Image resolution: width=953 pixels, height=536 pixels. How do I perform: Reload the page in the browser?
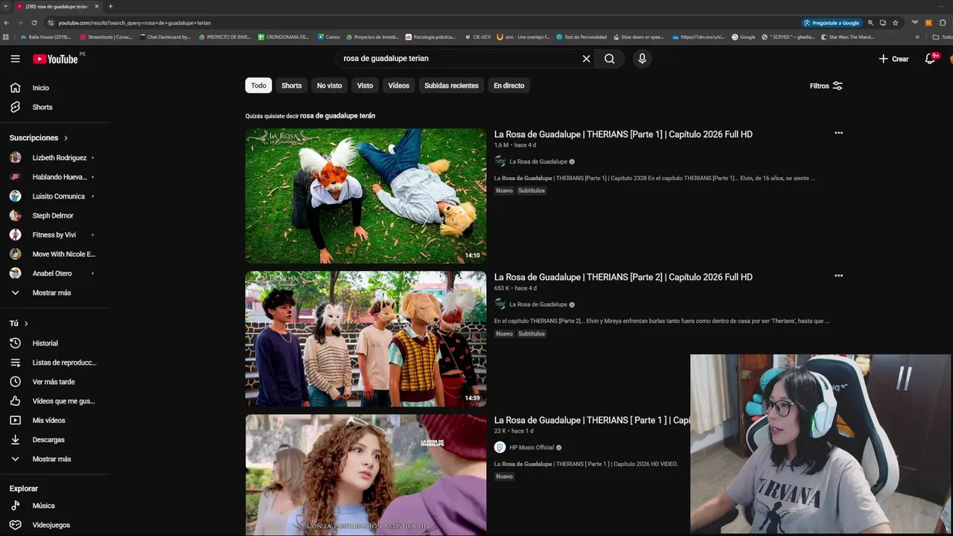(x=33, y=23)
